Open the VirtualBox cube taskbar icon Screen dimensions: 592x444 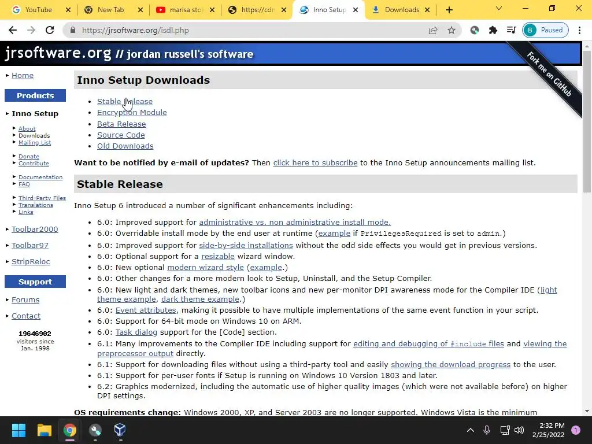(x=120, y=430)
